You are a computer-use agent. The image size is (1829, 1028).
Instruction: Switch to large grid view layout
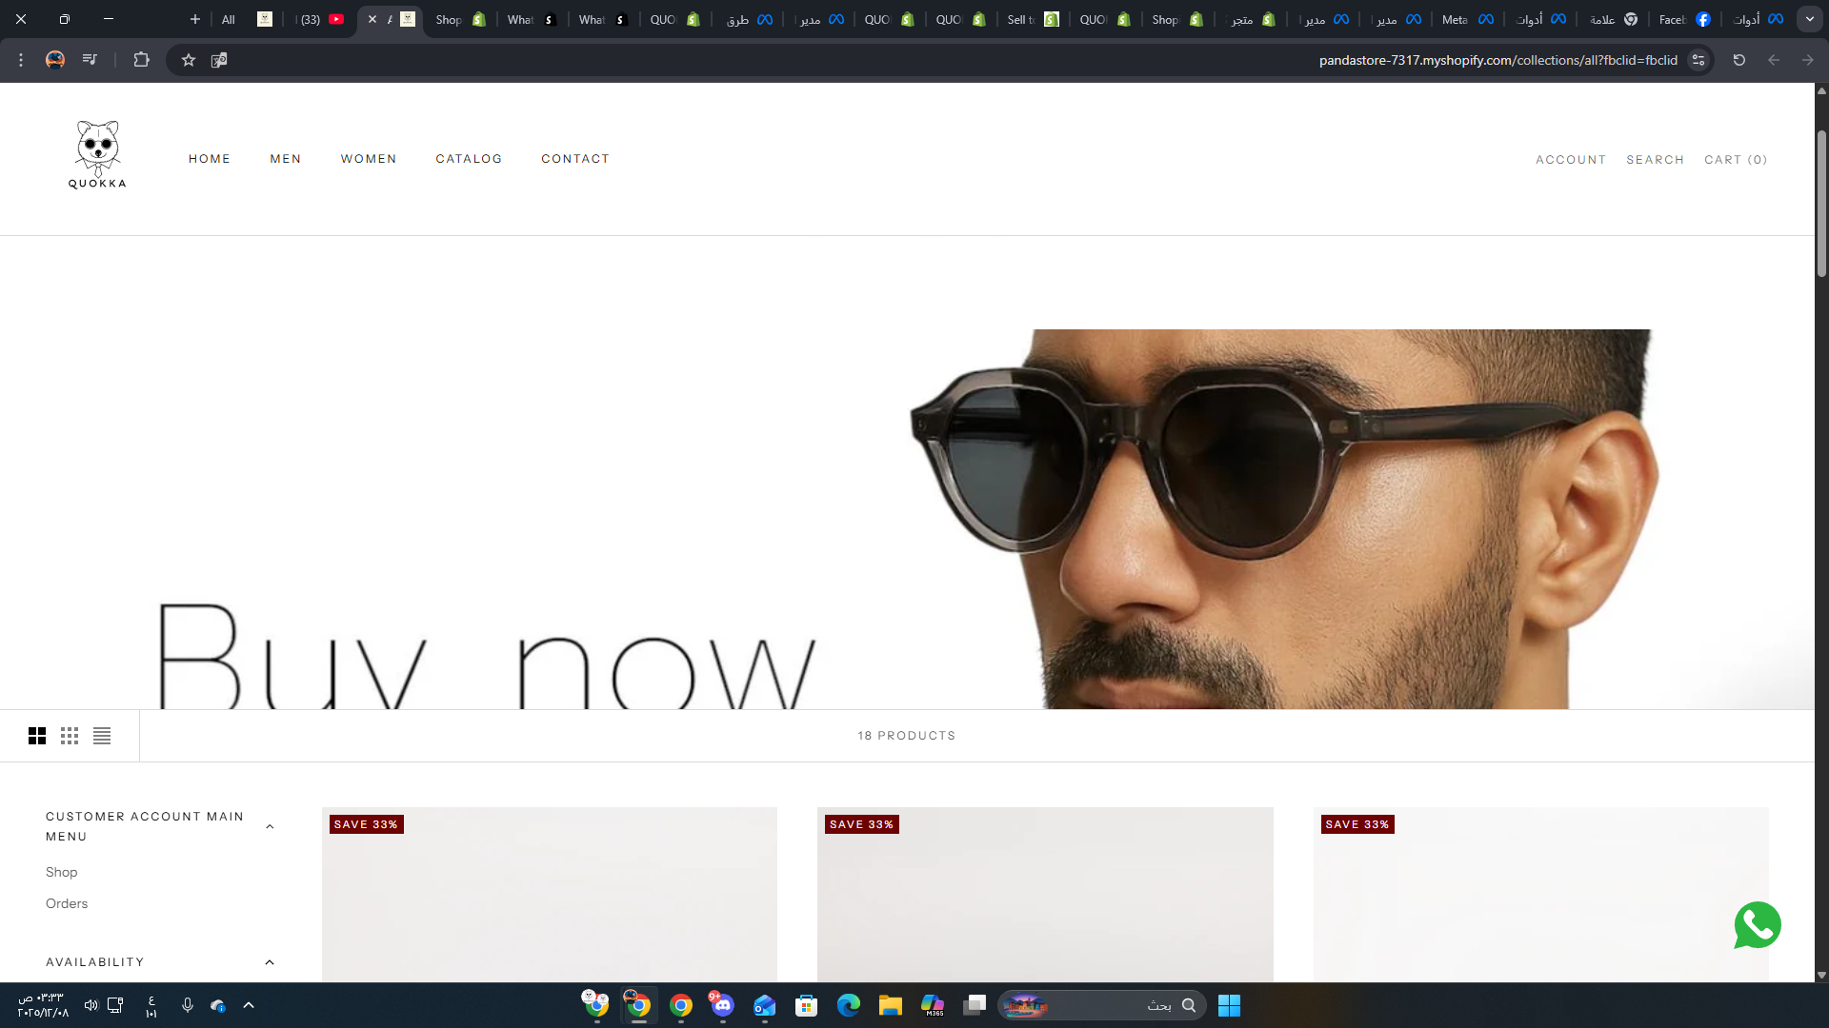coord(37,736)
